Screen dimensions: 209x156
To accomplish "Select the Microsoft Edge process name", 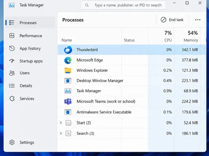I will pyautogui.click(x=90, y=60).
